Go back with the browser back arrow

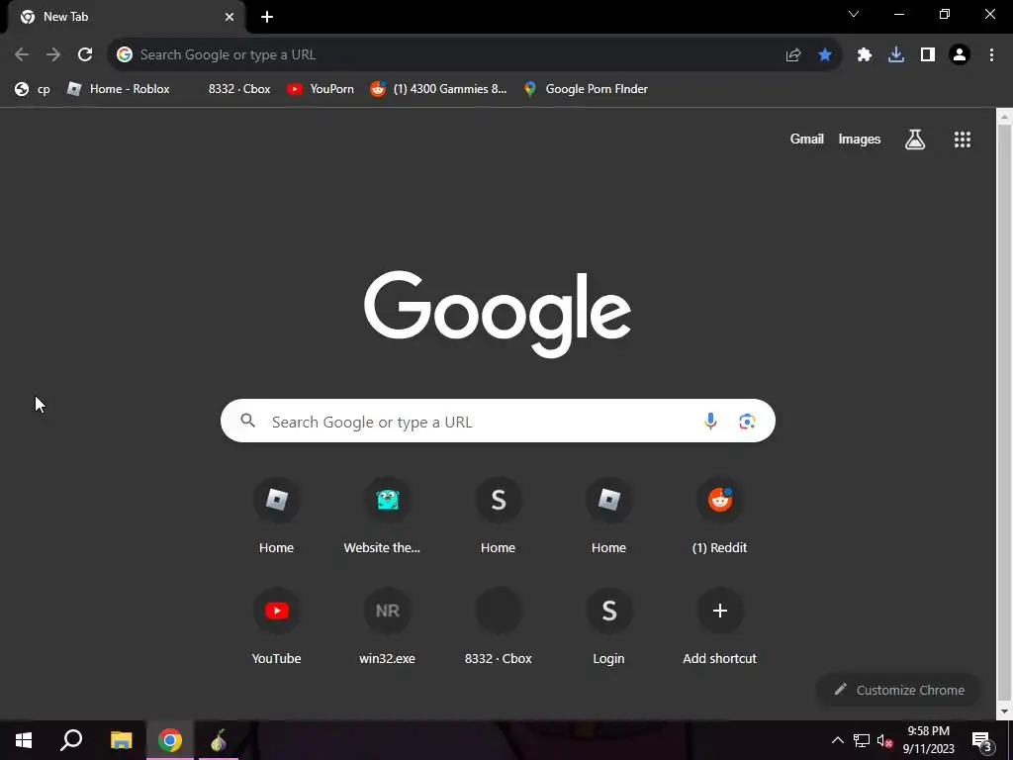[x=22, y=54]
